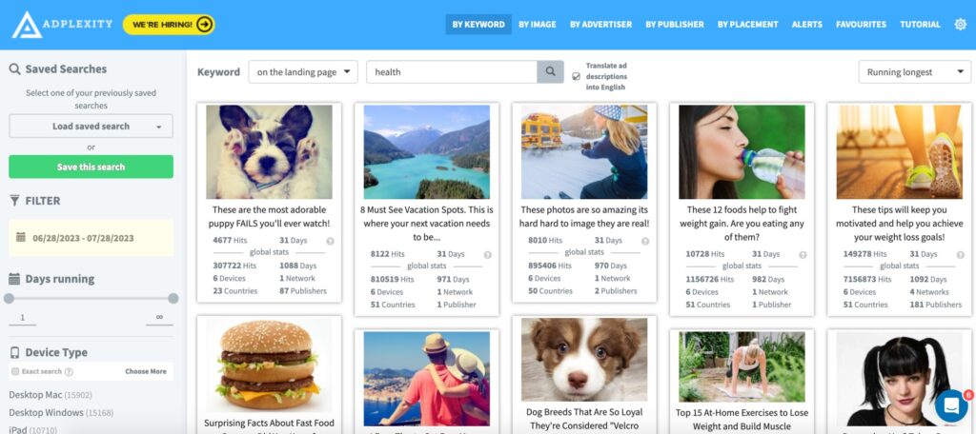Click the search magnifier button
The height and width of the screenshot is (434, 976).
(x=550, y=71)
